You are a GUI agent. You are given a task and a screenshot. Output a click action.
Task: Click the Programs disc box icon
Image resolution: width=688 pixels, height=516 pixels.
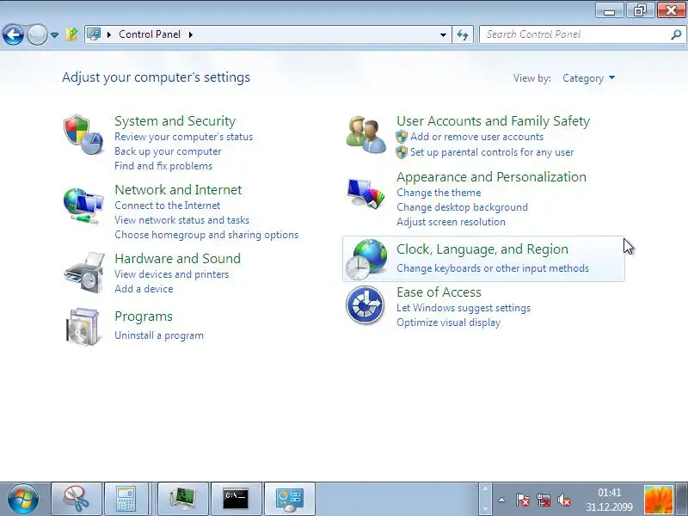pyautogui.click(x=83, y=327)
